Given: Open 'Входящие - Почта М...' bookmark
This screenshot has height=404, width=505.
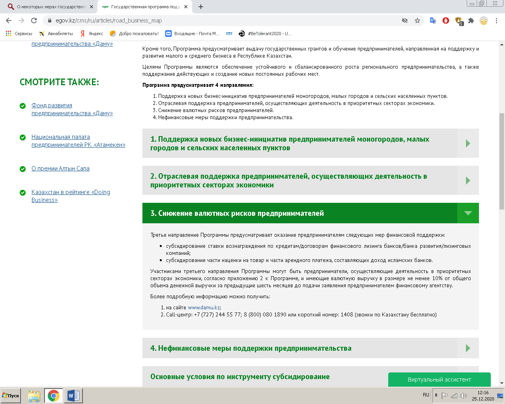Looking at the screenshot, I should [x=192, y=34].
